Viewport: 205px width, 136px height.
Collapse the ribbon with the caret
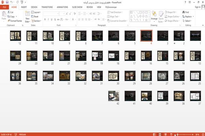point(203,25)
